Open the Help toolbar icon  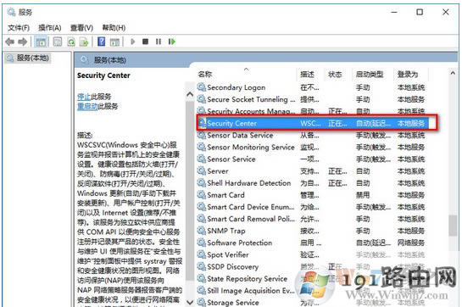[x=102, y=42]
